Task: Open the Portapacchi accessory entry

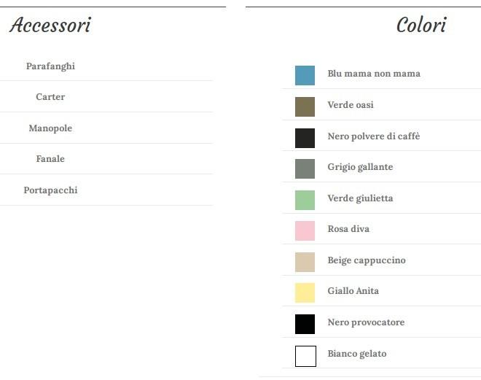Action: pos(50,190)
